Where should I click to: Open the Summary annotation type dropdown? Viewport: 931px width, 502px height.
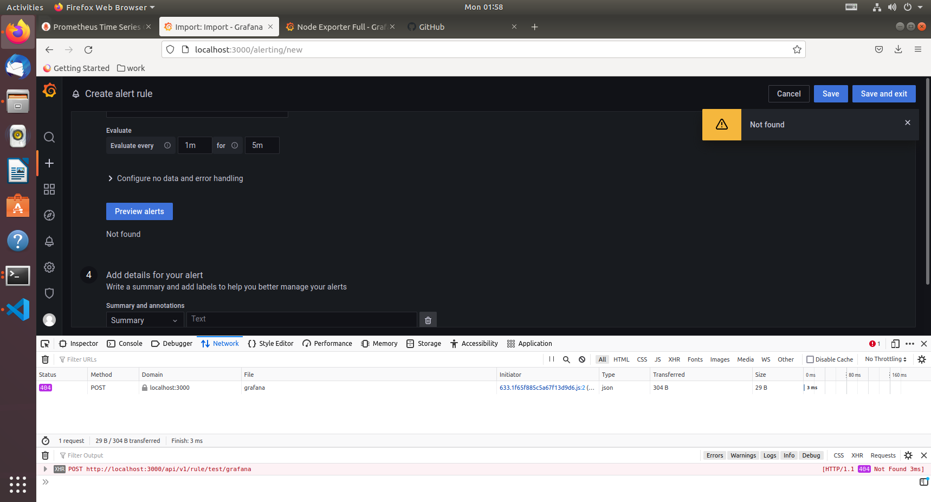[144, 320]
